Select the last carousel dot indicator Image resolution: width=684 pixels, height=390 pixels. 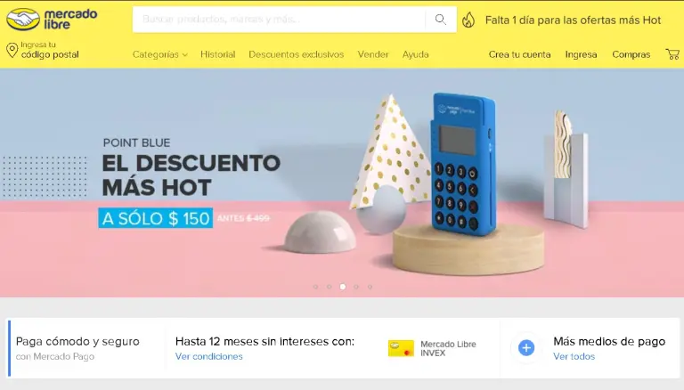370,287
